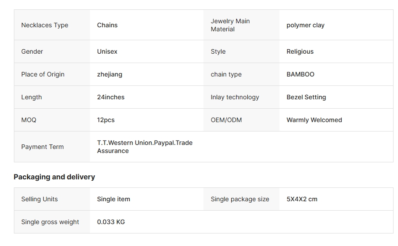
Task: Click the "Necklaces Type" attribute label
Action: point(45,25)
